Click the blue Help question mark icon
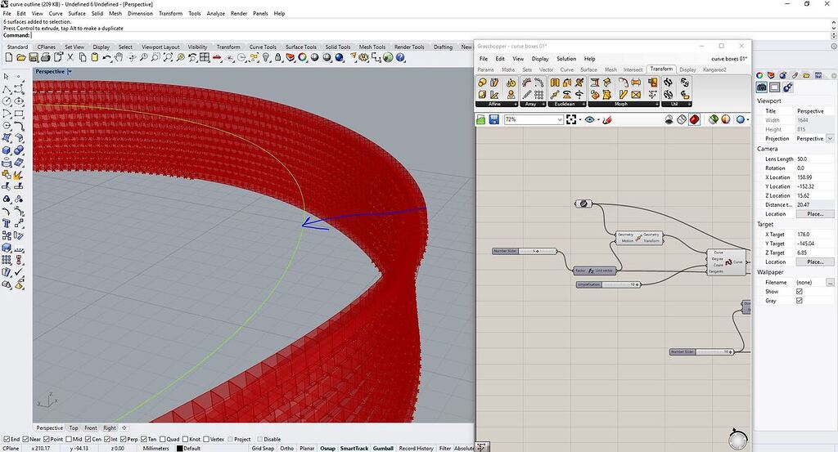The width and height of the screenshot is (838, 452). pos(400,58)
